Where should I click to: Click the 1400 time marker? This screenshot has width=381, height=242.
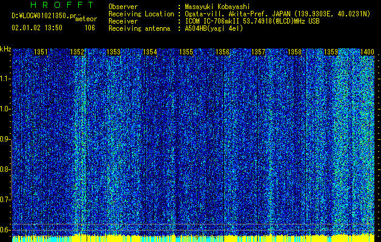[367, 52]
